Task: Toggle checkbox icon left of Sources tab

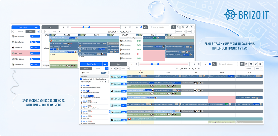Action: (x=13, y=31)
